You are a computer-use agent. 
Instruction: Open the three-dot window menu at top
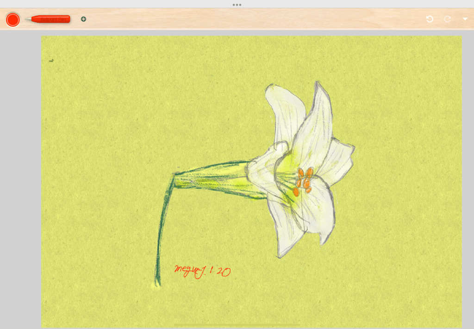[237, 5]
